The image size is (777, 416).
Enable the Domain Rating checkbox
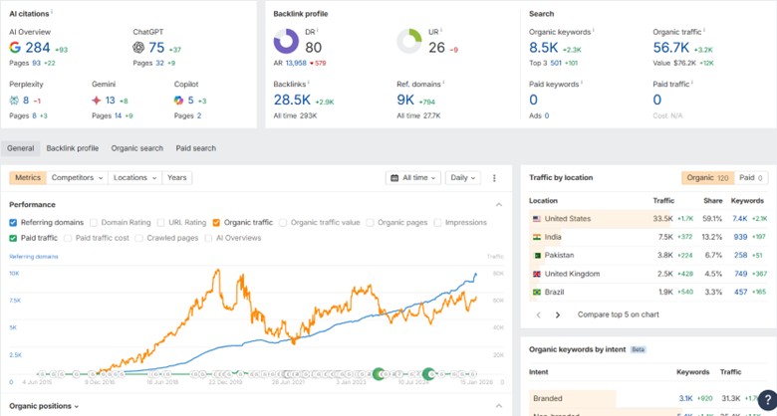tap(94, 223)
